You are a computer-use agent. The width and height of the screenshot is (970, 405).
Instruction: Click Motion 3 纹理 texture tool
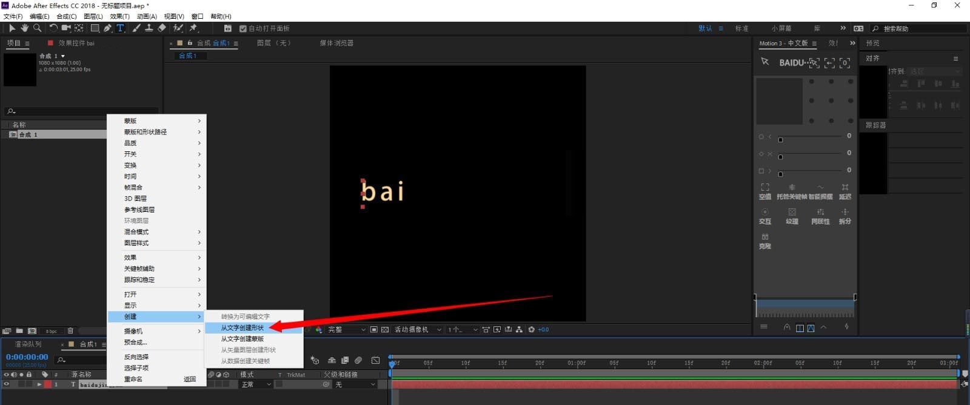(x=792, y=216)
